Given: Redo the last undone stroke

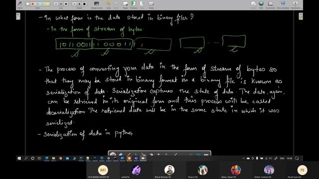Looking at the screenshot, I should tap(116, 4).
